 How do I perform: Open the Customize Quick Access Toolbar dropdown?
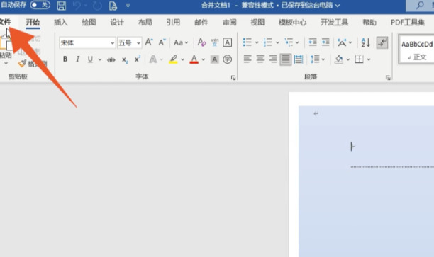pyautogui.click(x=128, y=6)
